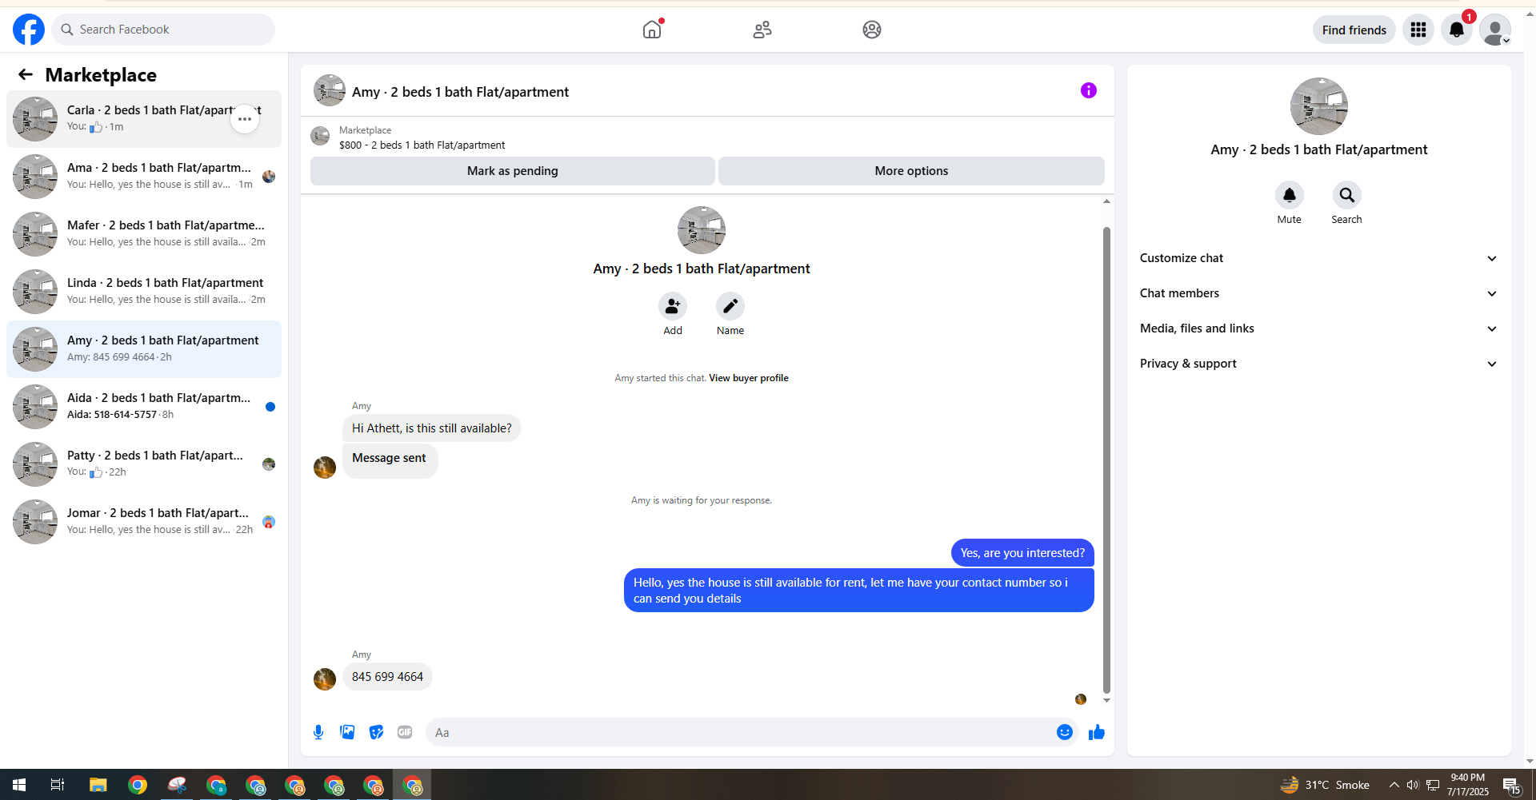1536x800 pixels.
Task: Open the taskbar clock and date
Action: 1468,785
